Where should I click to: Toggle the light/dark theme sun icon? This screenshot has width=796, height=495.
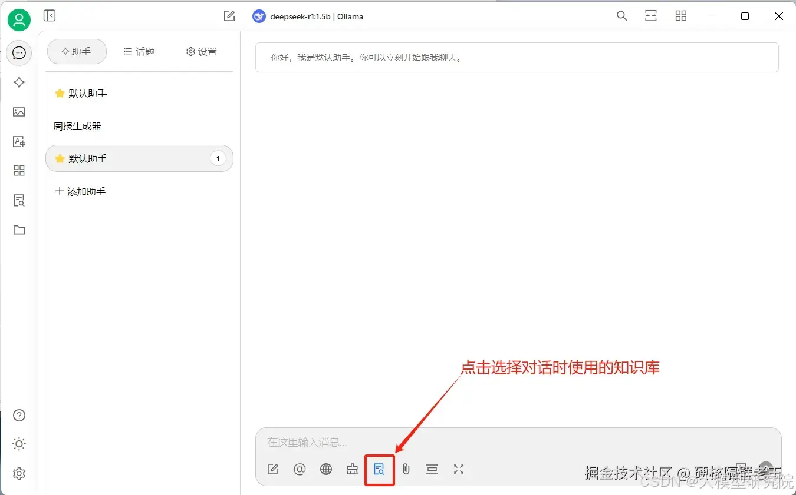(19, 444)
